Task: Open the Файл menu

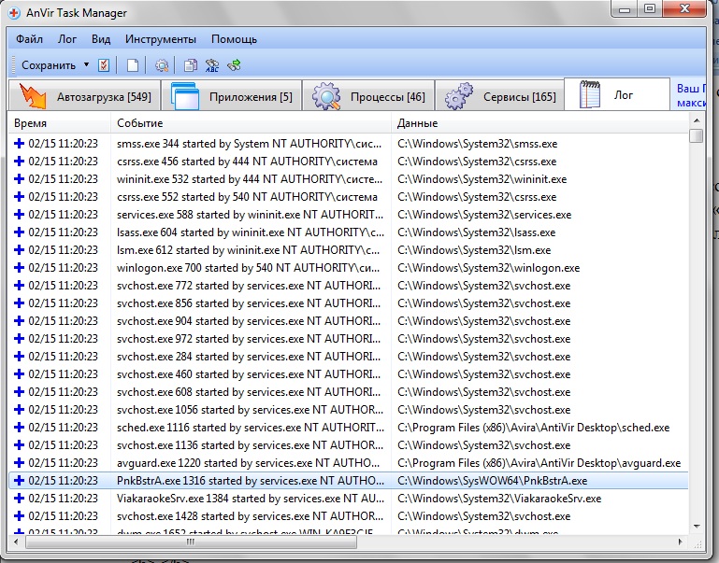Action: point(29,39)
